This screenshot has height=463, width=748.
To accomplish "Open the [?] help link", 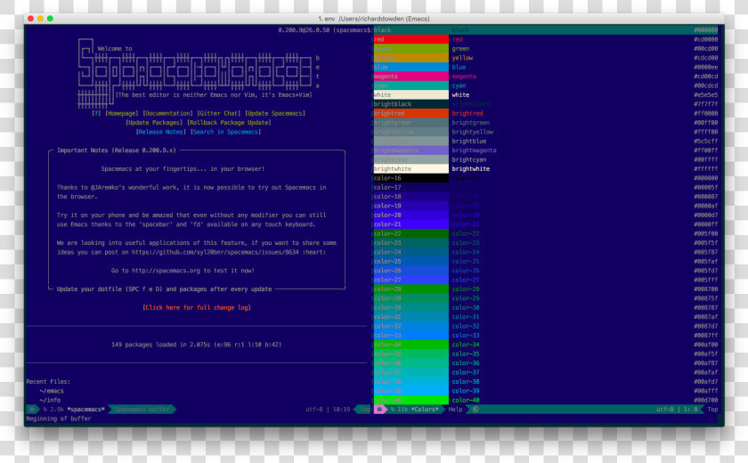I will pyautogui.click(x=96, y=113).
